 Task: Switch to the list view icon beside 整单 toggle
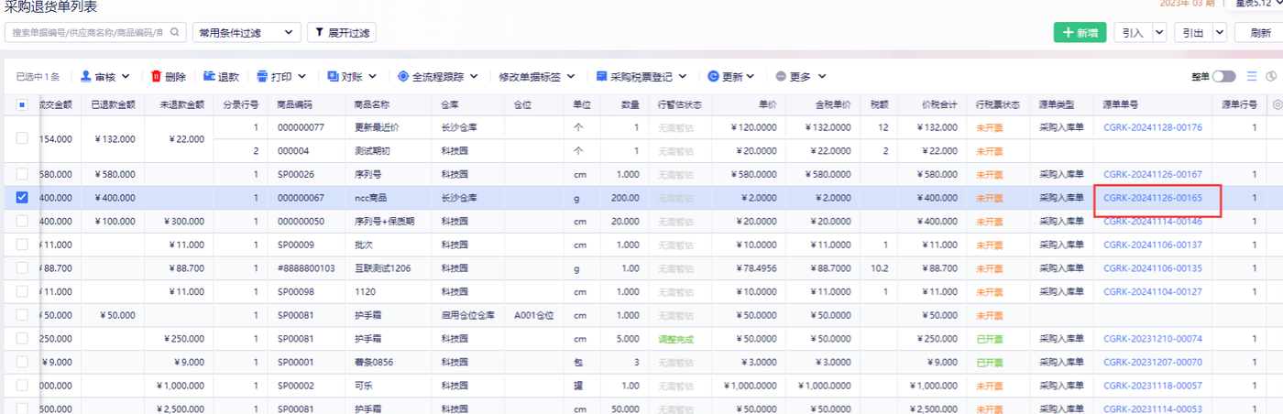click(1252, 77)
